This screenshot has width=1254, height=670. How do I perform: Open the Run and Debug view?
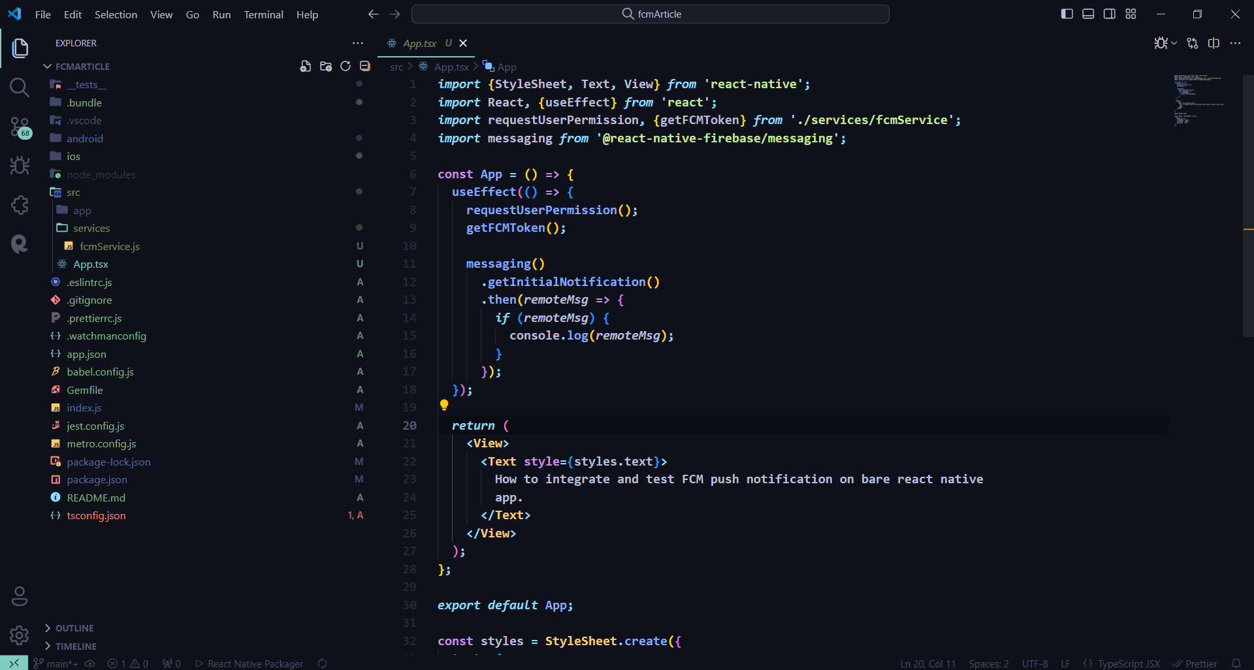[x=20, y=166]
